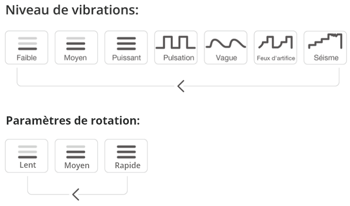Click the square wave icon above Pulsation

pos(175,42)
